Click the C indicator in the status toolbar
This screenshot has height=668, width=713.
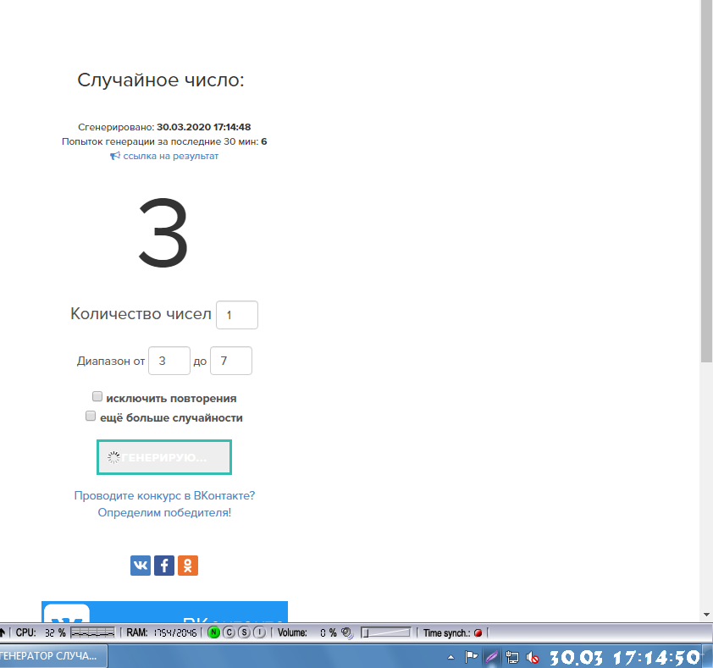tap(229, 632)
